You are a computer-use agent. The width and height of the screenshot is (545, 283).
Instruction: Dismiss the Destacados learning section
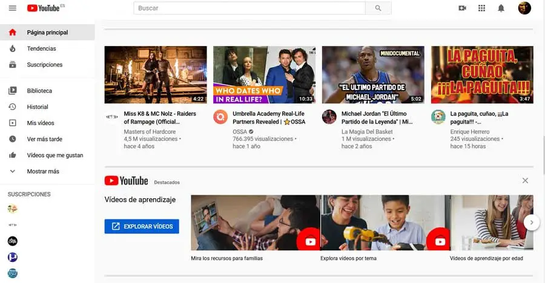point(525,181)
